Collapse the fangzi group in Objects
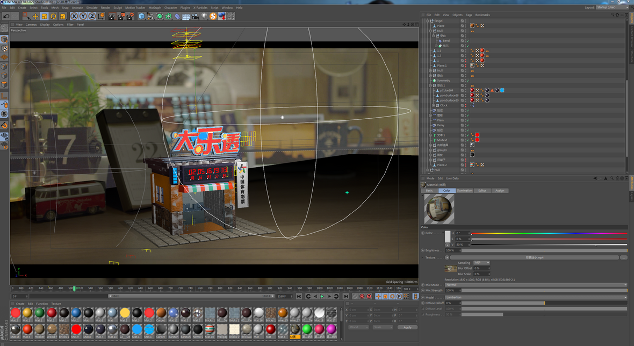Image resolution: width=634 pixels, height=346 pixels. [428, 21]
